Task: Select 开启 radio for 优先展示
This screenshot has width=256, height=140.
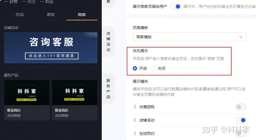Action: click(135, 68)
